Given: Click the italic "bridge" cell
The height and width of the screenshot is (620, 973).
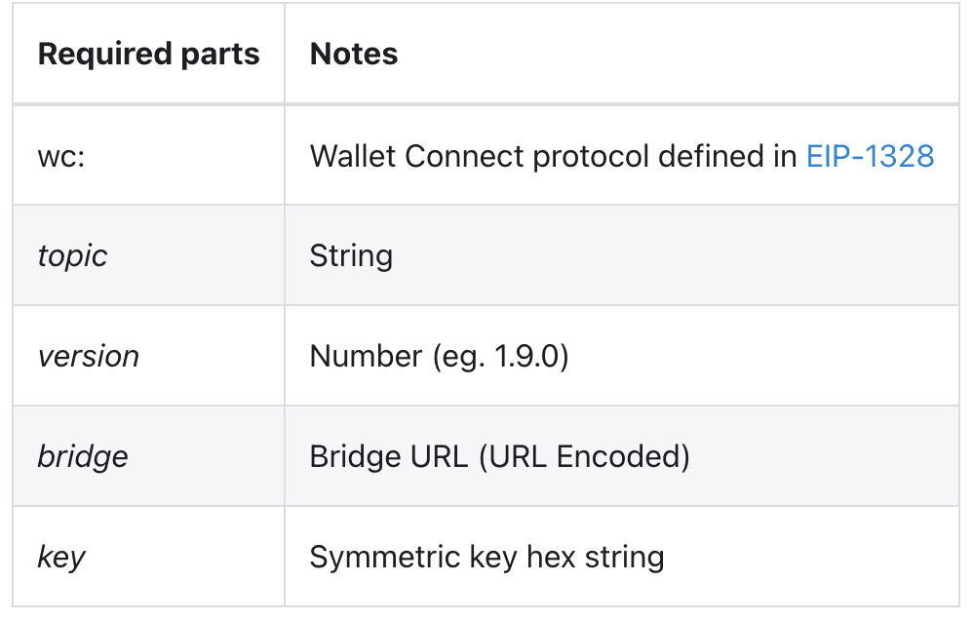Looking at the screenshot, I should point(83,456).
